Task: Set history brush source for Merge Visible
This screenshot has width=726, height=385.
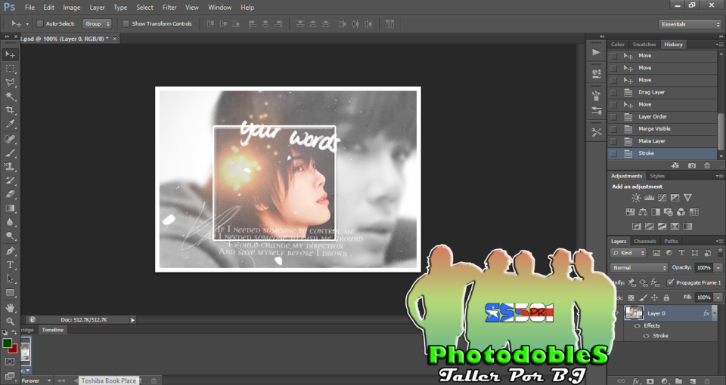Action: coord(613,129)
